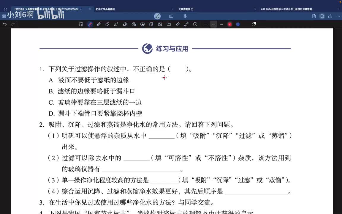
Task: Bookmark the current page
Action: 322,16
